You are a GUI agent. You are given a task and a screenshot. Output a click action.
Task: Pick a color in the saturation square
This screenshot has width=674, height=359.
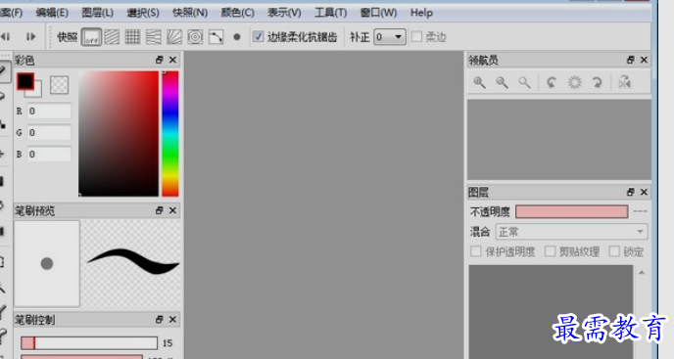tap(119, 134)
